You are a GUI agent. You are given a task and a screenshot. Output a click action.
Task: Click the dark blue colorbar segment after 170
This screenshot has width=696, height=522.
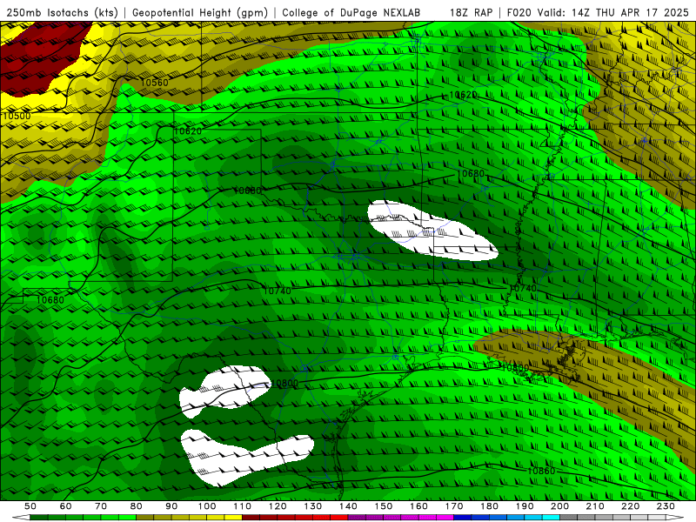click(x=463, y=518)
